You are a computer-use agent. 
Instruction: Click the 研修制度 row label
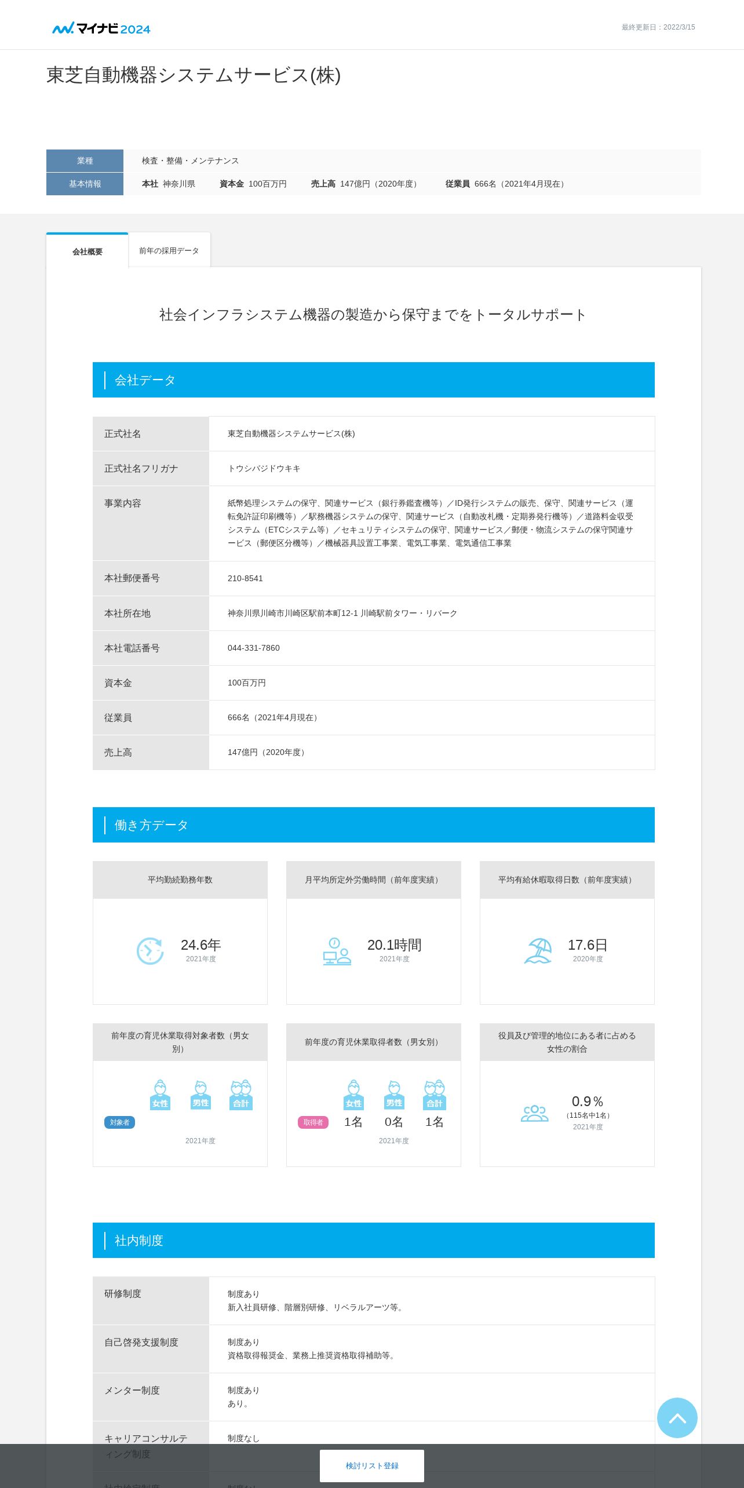click(x=123, y=1294)
